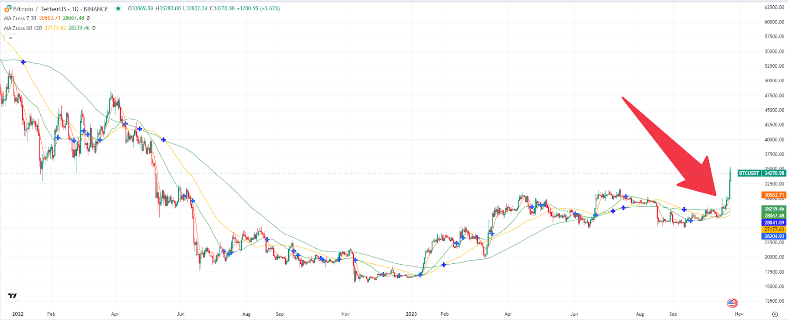Click the BINANCE exchange label
The image size is (788, 321).
coord(96,9)
